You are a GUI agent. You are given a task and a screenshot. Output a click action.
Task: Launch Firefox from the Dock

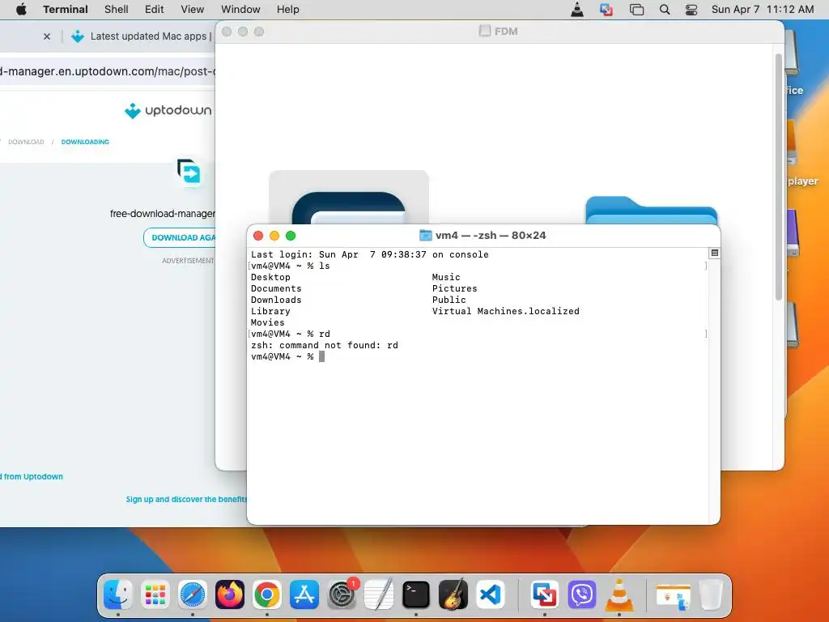(229, 594)
